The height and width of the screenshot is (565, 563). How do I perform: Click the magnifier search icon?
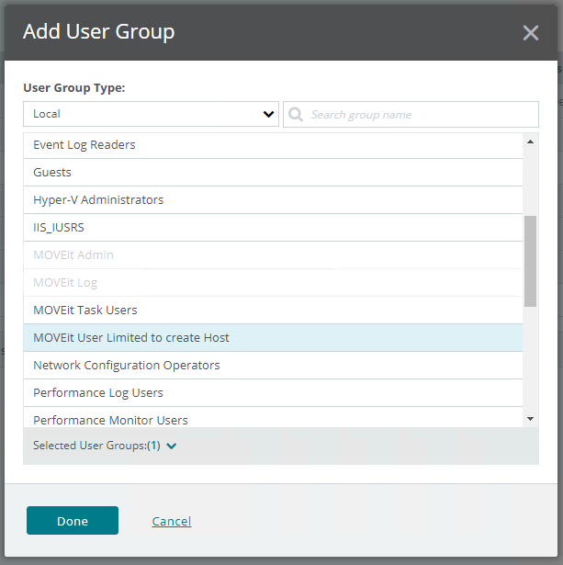(296, 114)
